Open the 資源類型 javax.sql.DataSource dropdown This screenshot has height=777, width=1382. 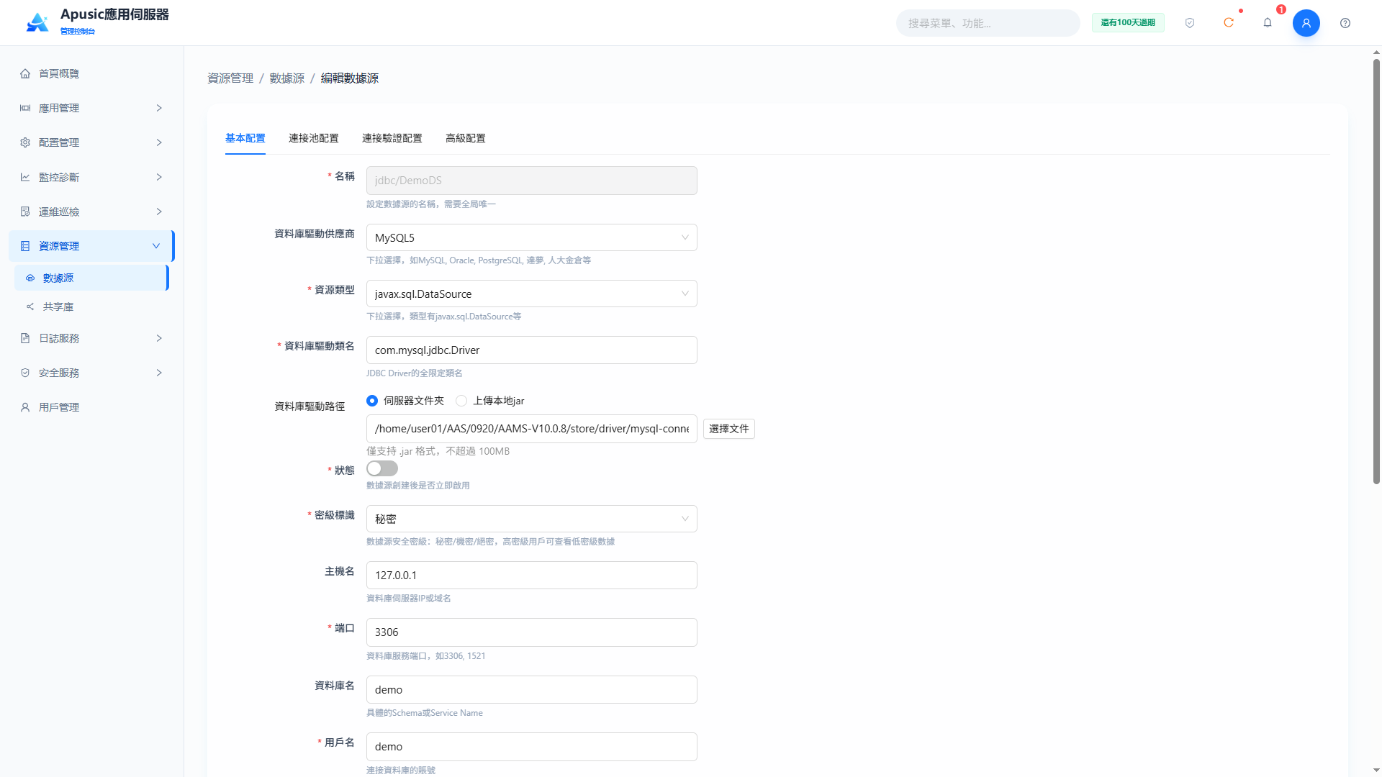[x=531, y=294]
